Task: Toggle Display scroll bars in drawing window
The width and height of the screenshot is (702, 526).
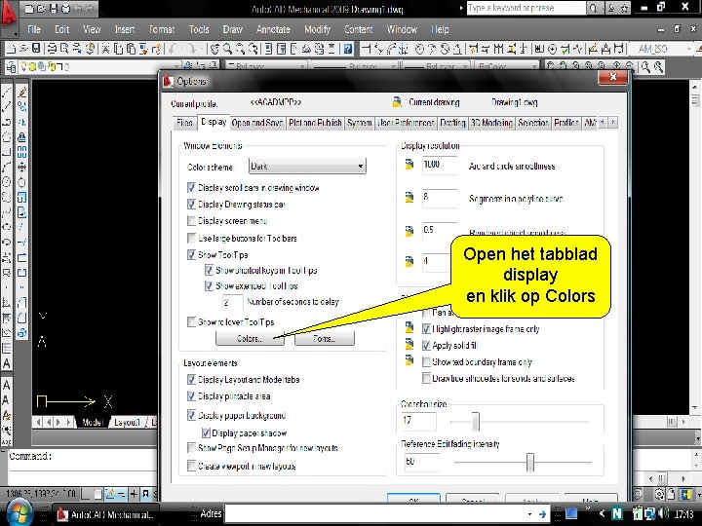Action: pos(191,188)
